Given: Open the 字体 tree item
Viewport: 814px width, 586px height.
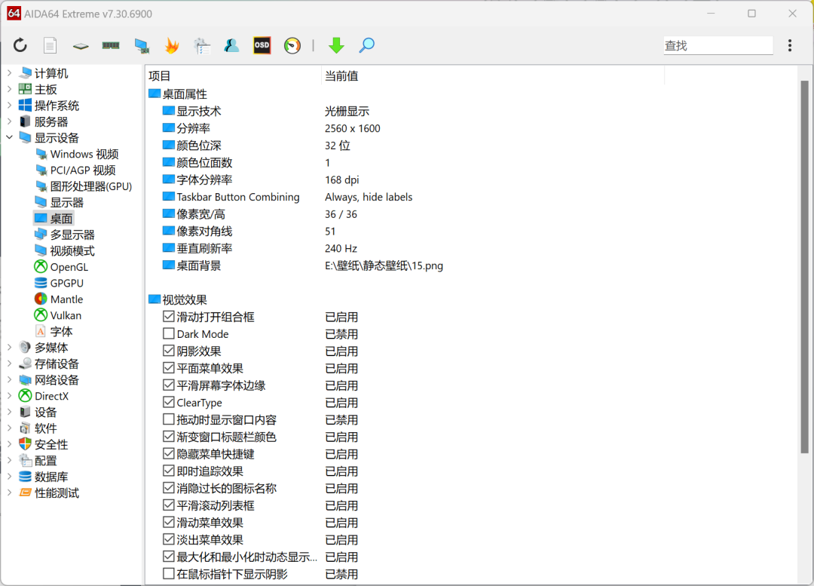Looking at the screenshot, I should click(54, 331).
